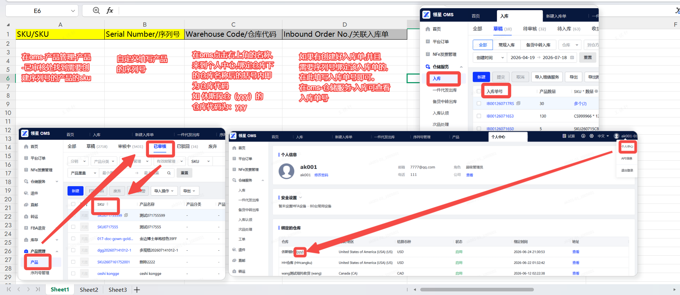Click the 试算 calculator icon in the personal center picture
Viewport: 680px width, 295px height.
[x=564, y=136]
